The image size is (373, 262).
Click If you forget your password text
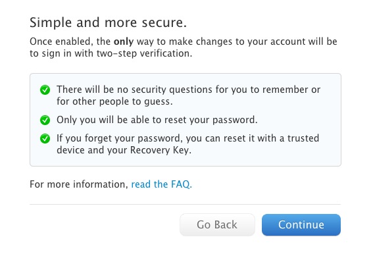click(x=187, y=138)
